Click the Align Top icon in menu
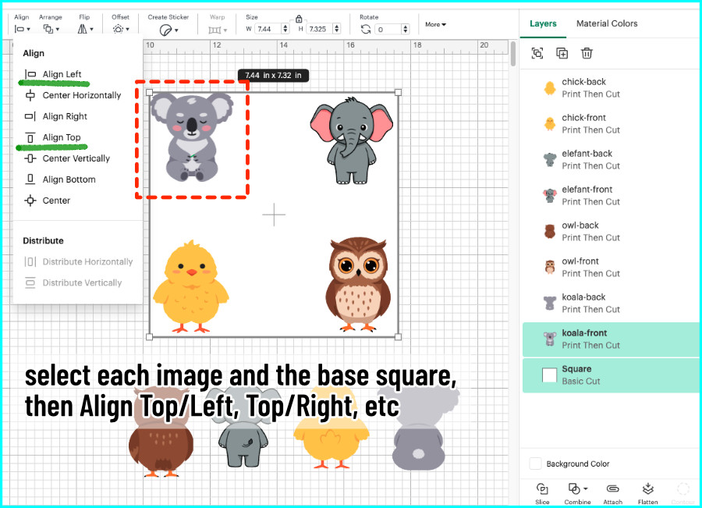The image size is (702, 508). click(30, 137)
